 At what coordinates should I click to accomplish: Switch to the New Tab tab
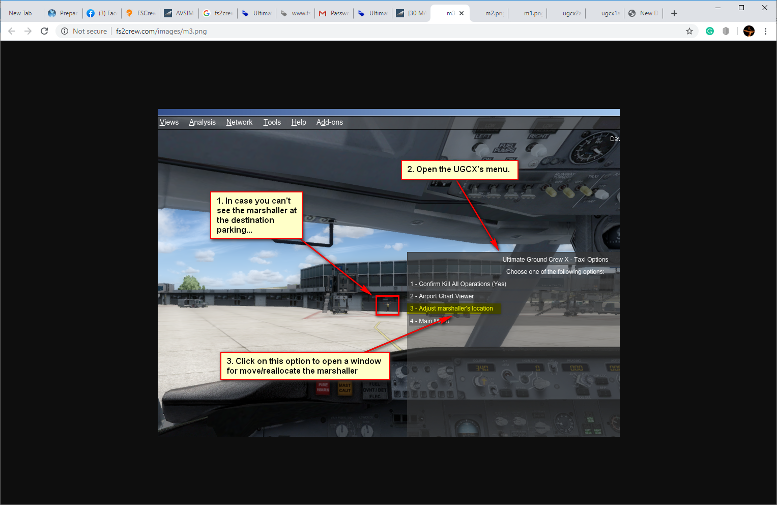23,13
